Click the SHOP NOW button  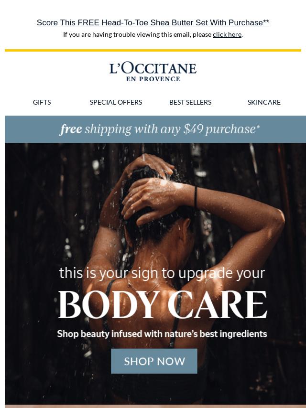(154, 361)
